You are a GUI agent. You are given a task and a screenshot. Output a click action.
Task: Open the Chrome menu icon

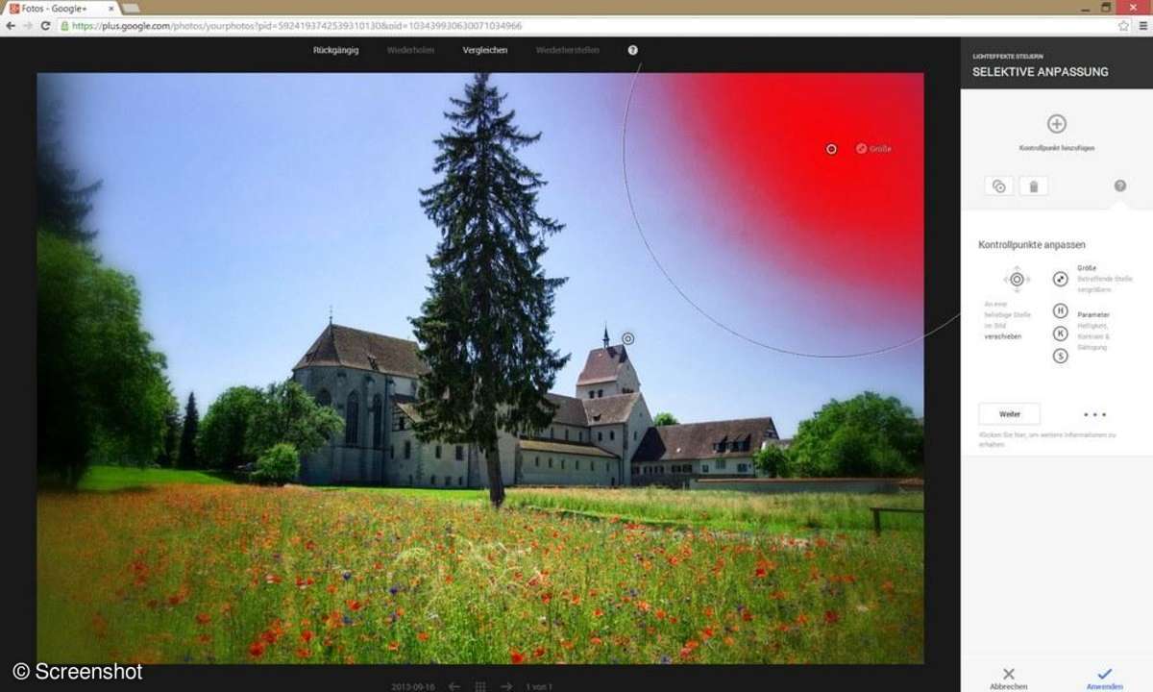pyautogui.click(x=1142, y=26)
